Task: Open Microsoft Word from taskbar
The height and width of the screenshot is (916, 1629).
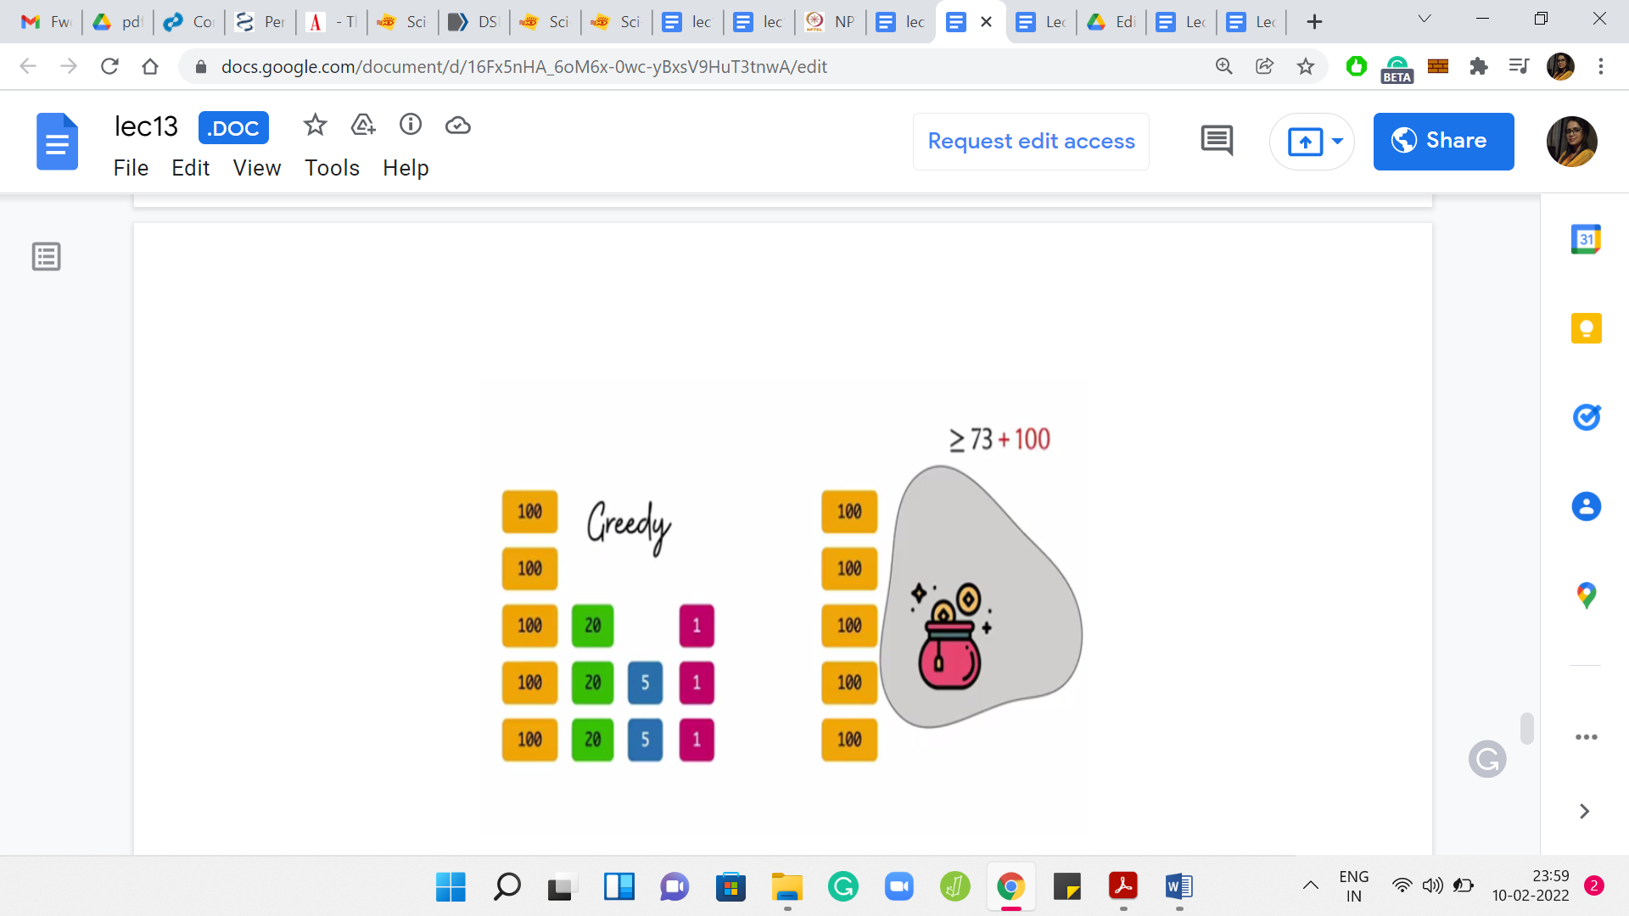Action: 1178,887
